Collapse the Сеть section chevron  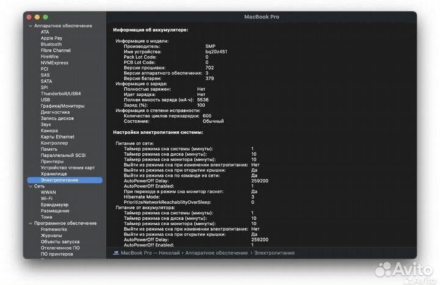click(x=31, y=186)
